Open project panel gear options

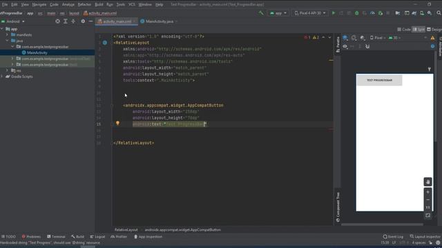pyautogui.click(x=83, y=21)
